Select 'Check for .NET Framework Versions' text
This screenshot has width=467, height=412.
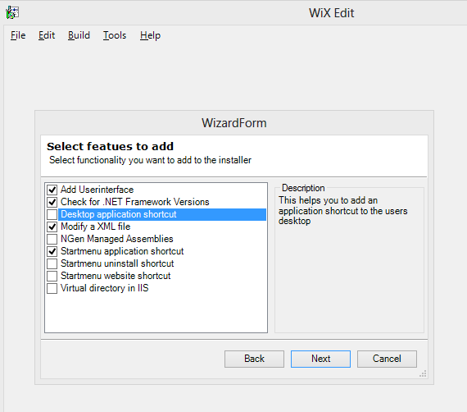click(135, 202)
